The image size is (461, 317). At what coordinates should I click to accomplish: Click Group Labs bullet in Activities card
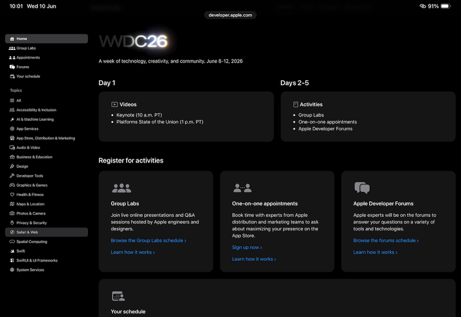click(x=311, y=115)
